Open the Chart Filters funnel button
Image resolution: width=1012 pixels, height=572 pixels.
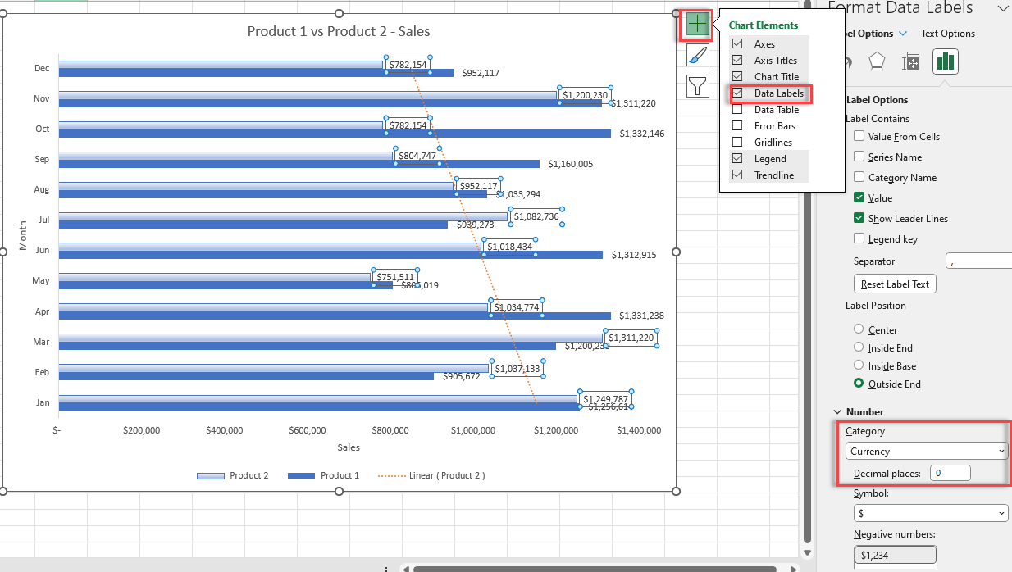coord(697,85)
